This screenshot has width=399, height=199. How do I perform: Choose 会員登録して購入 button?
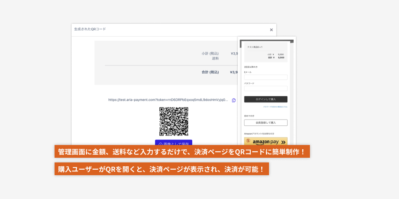266,122
